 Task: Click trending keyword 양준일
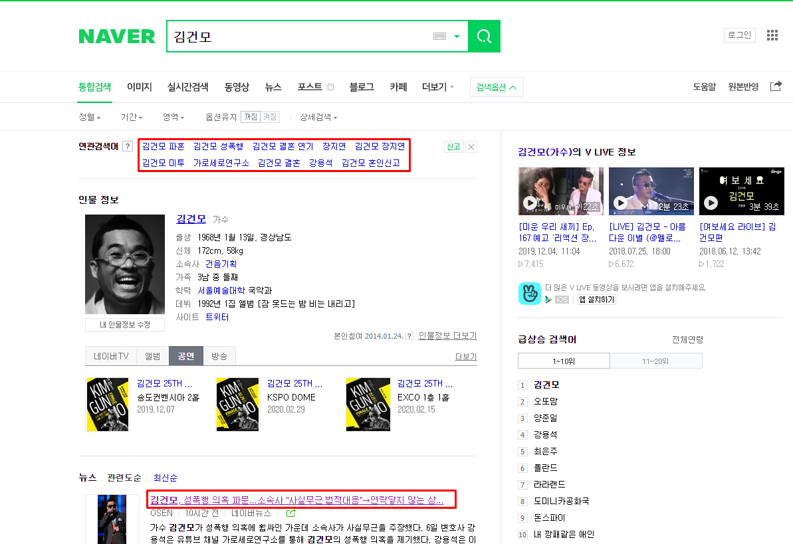point(546,418)
